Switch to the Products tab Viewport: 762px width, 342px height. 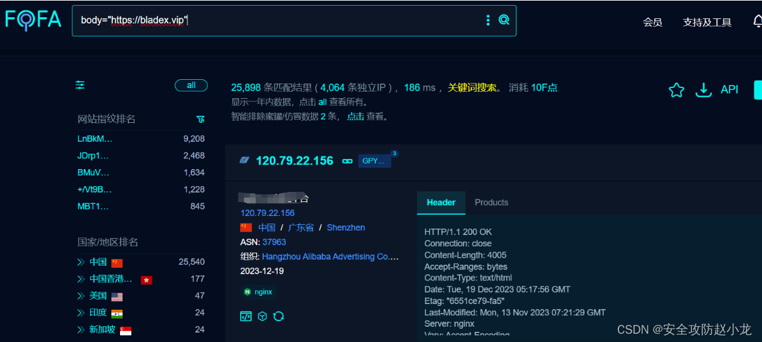click(491, 203)
